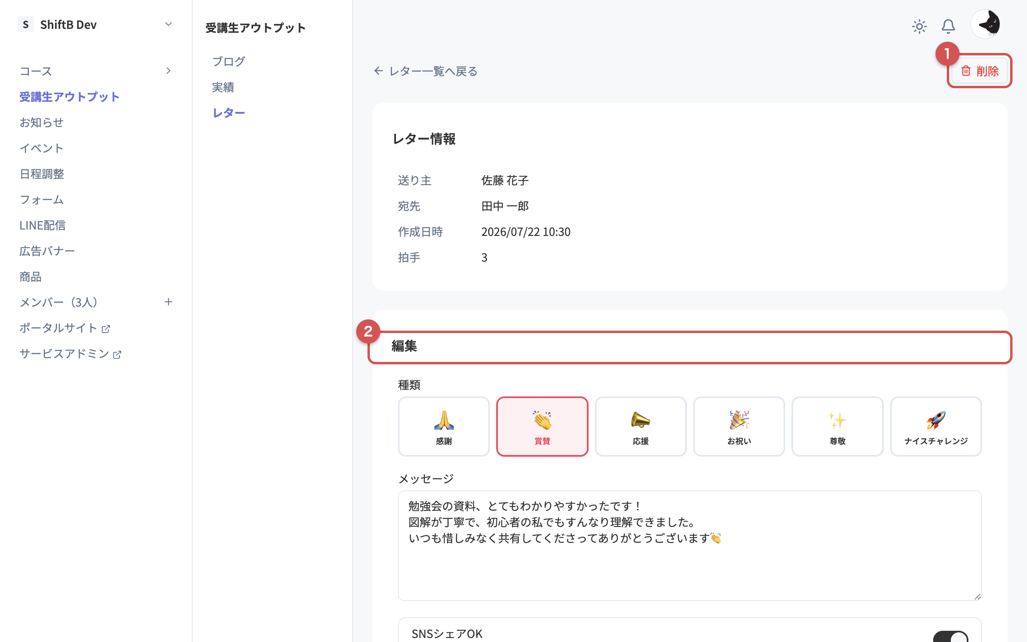Open 受講生アウトプット in the sidebar
Viewport: 1027px width, 642px height.
tap(69, 97)
